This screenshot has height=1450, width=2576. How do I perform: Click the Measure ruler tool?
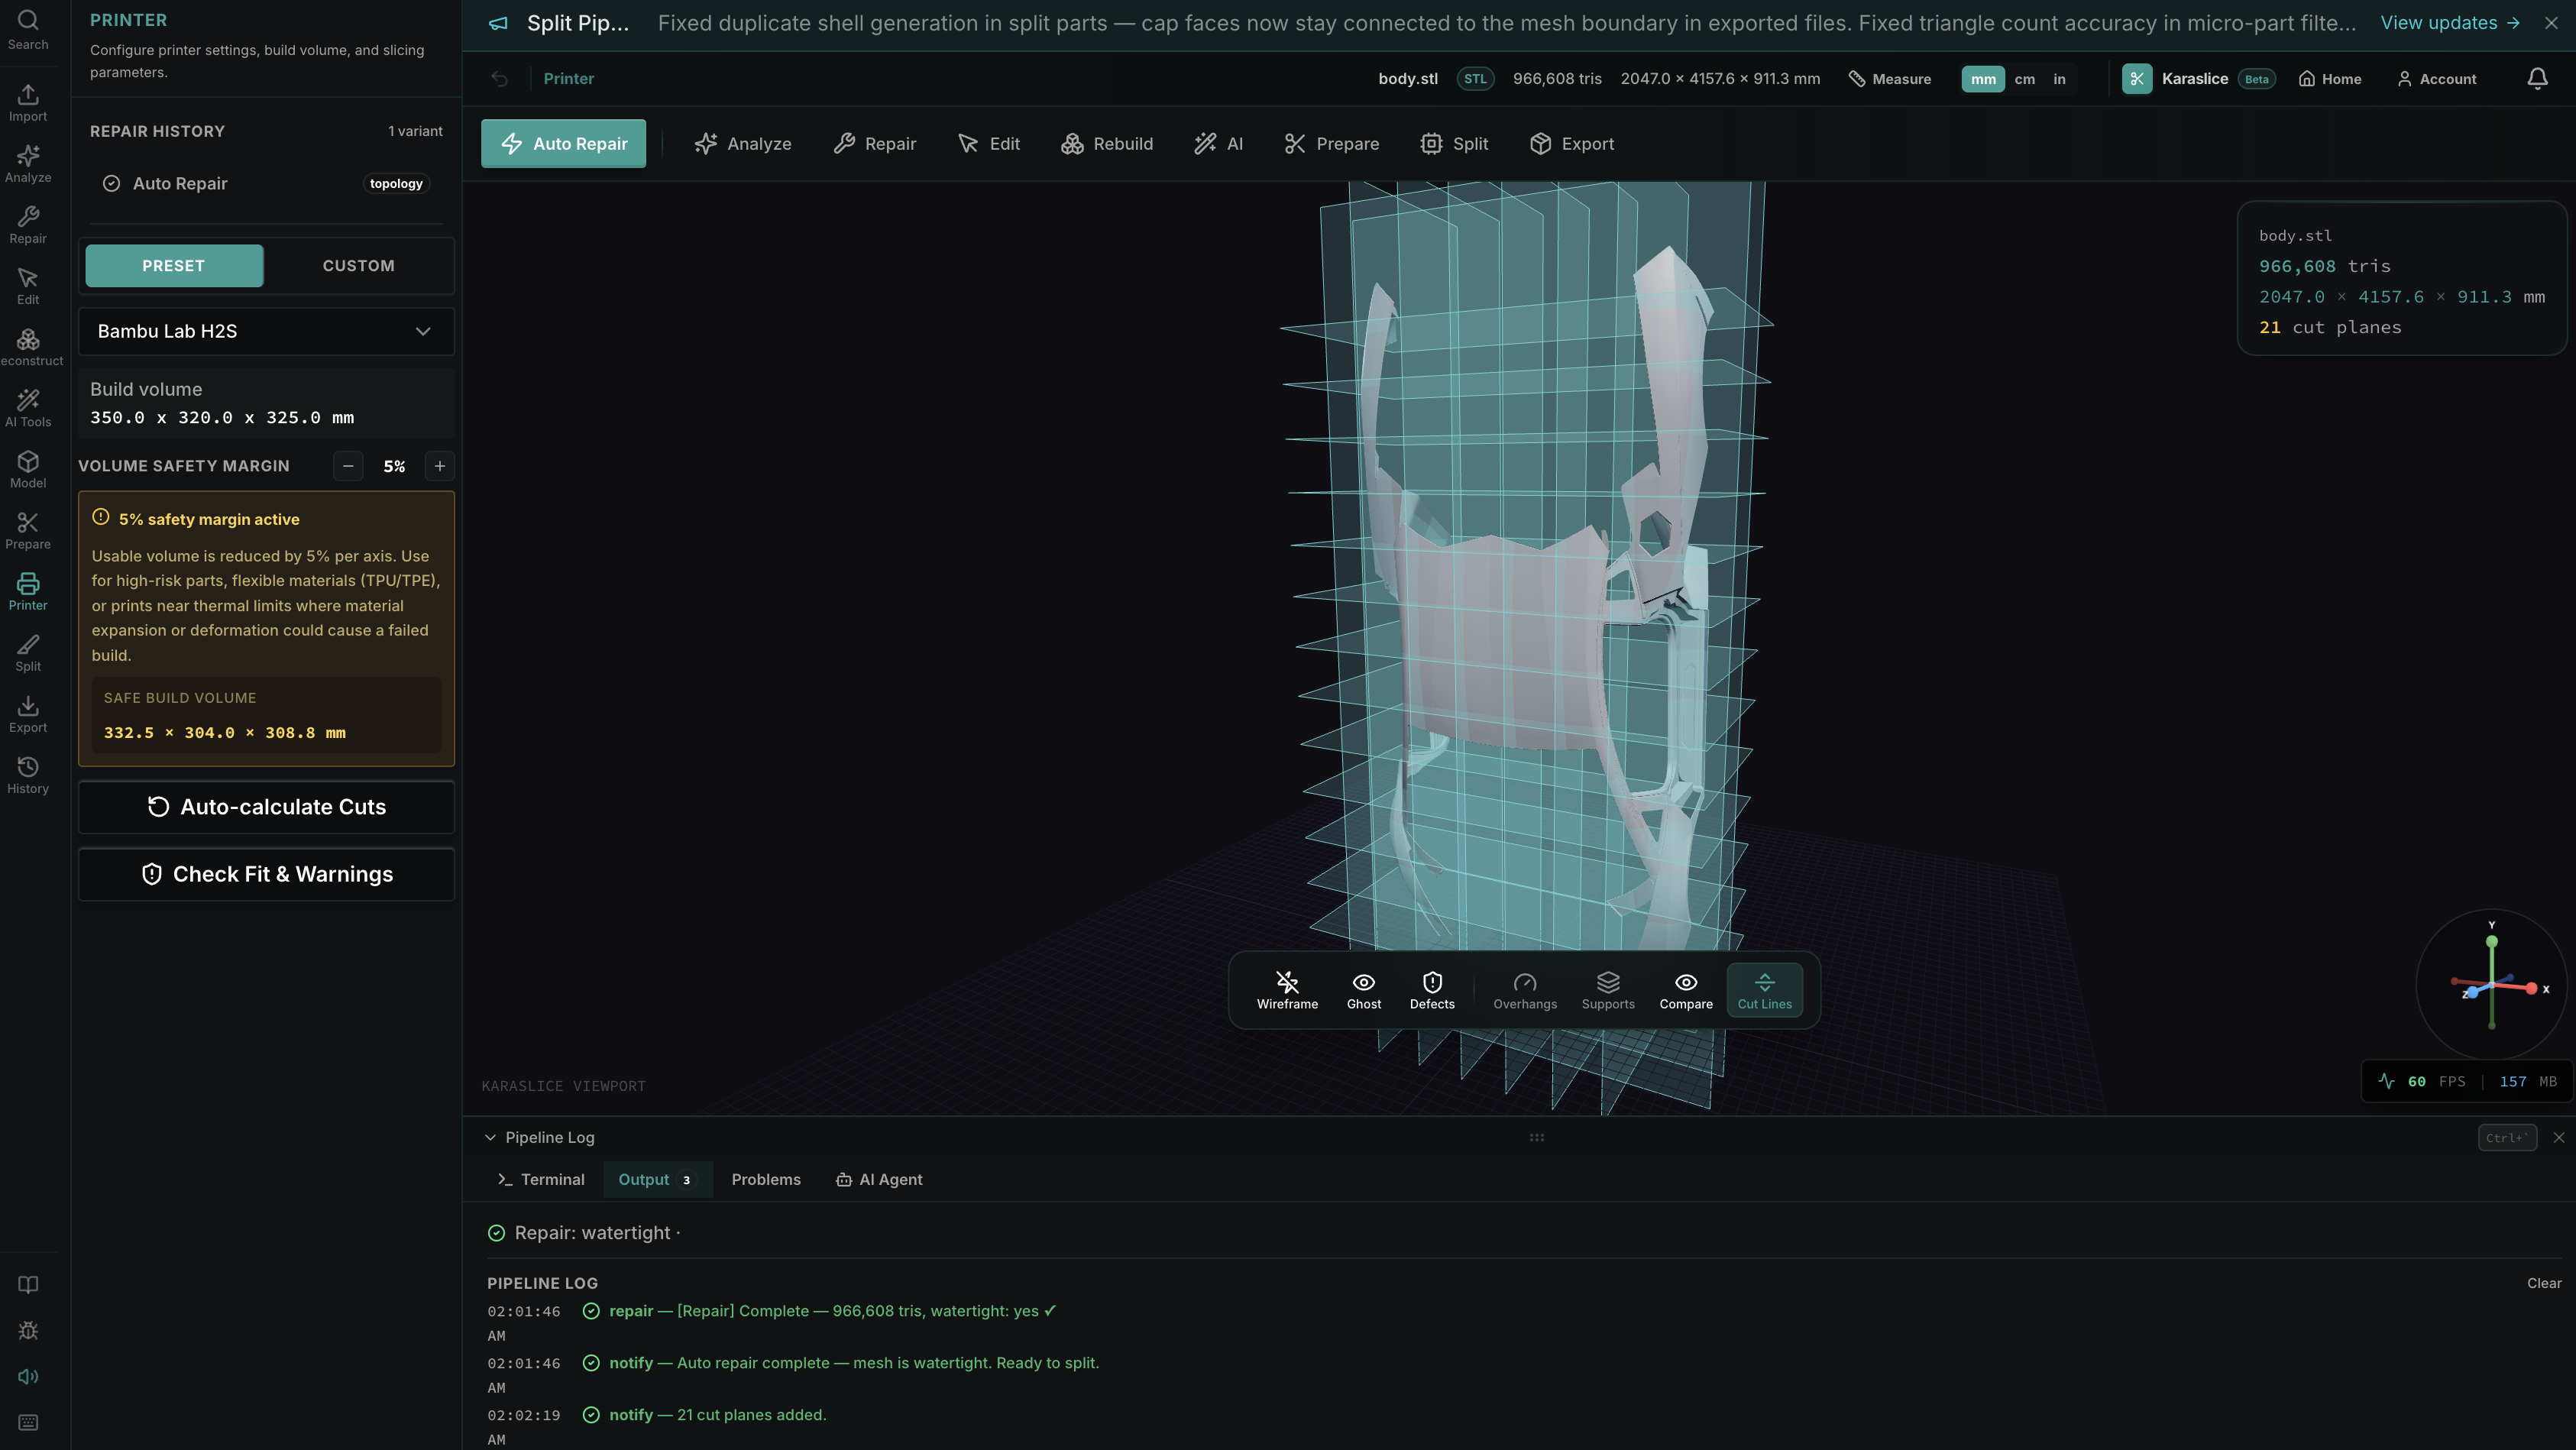1889,79
